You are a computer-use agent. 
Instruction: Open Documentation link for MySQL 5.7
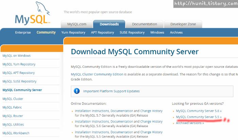click(x=122, y=111)
